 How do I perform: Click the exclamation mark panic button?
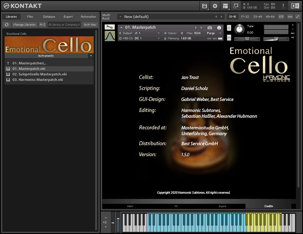[x=283, y=6]
